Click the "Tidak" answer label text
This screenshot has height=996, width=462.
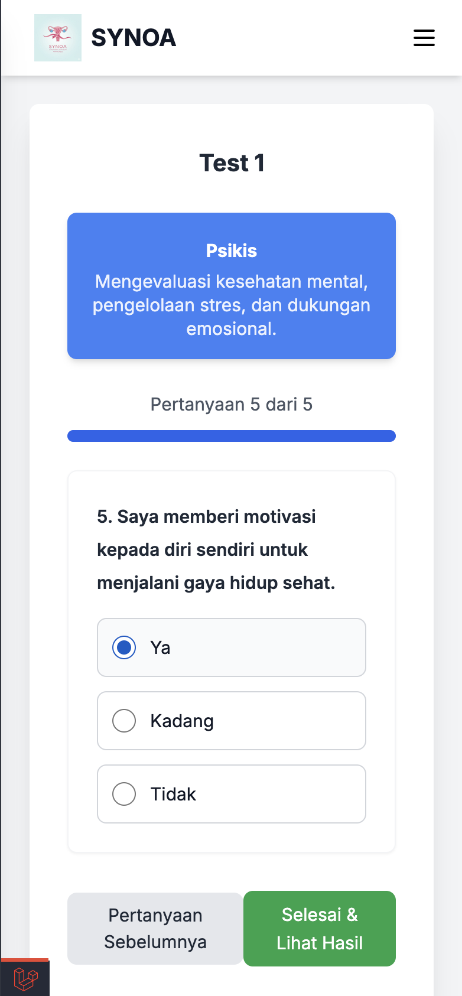(x=173, y=795)
